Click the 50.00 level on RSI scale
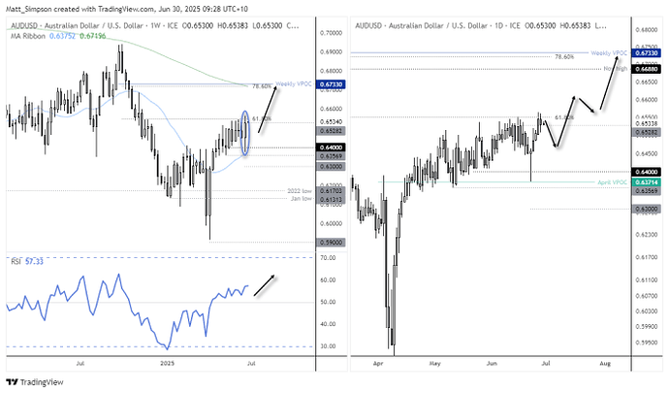 click(328, 302)
